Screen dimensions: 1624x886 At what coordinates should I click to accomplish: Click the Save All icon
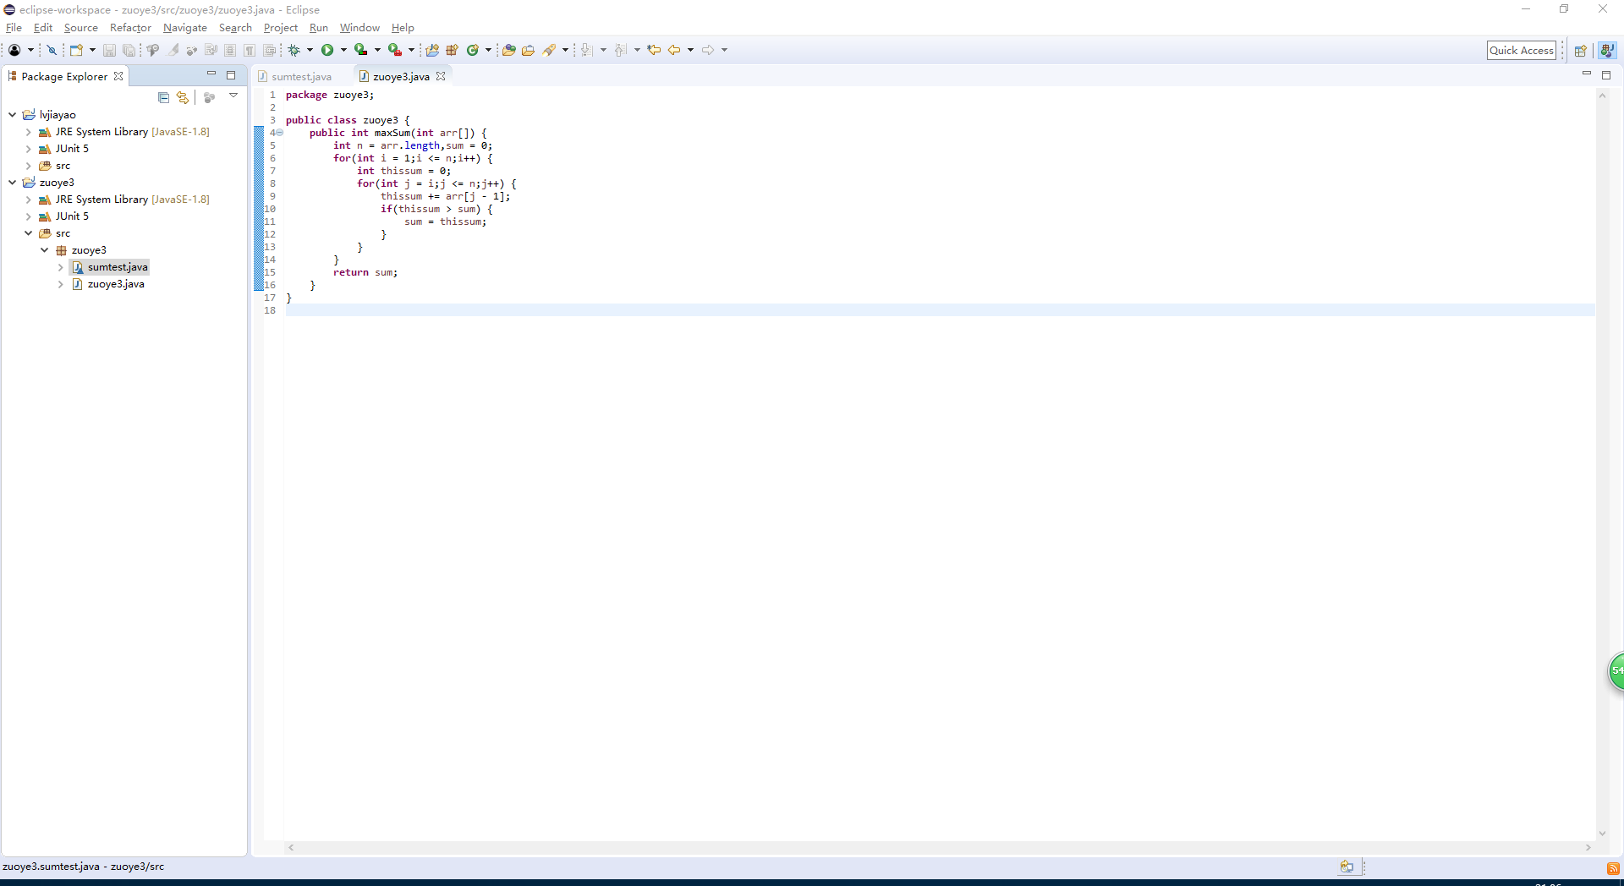129,50
